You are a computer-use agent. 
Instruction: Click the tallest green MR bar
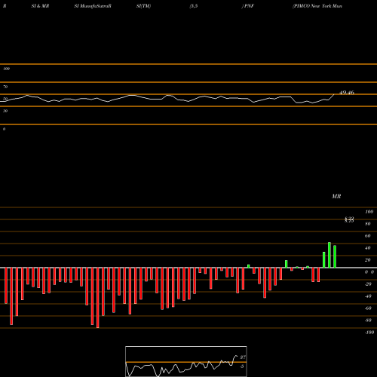tap(329, 255)
